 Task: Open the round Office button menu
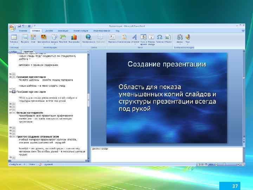[12, 27]
